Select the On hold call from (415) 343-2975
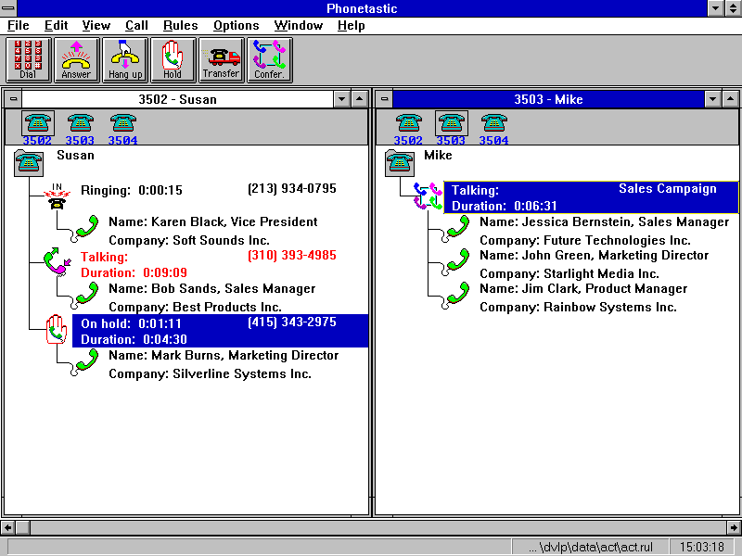This screenshot has height=556, width=742. 220,331
